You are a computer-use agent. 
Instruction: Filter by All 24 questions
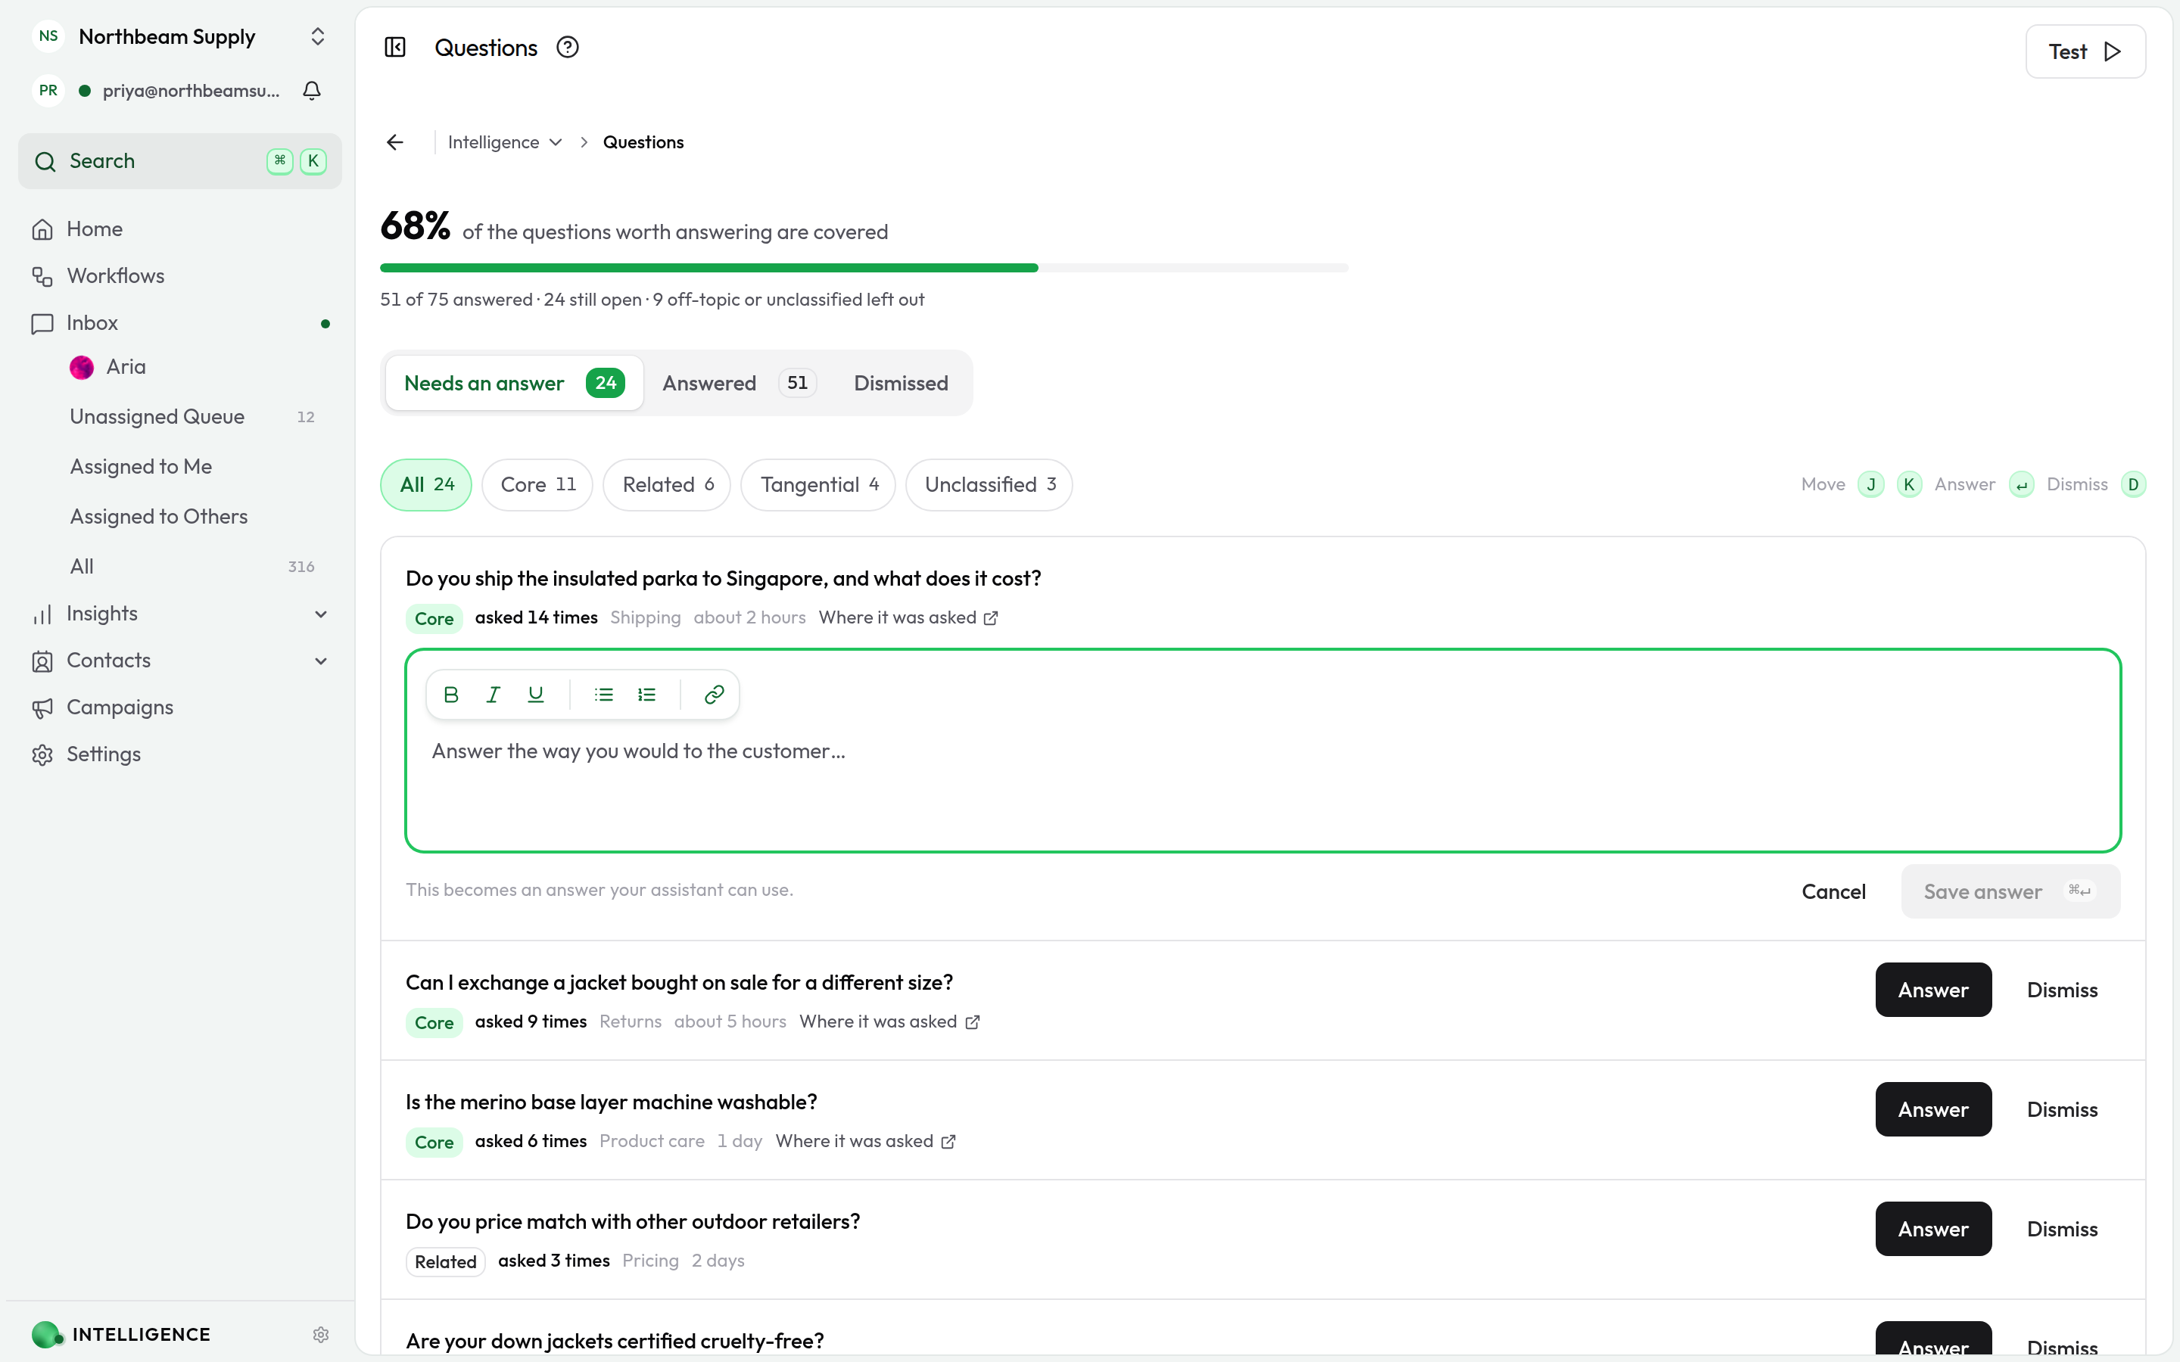[426, 484]
